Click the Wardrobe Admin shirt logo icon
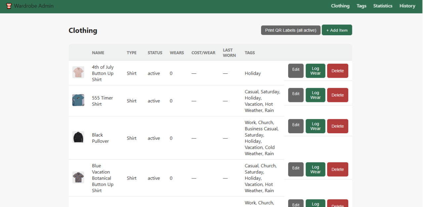Viewport: 423px width, 207px height. [x=9, y=6]
